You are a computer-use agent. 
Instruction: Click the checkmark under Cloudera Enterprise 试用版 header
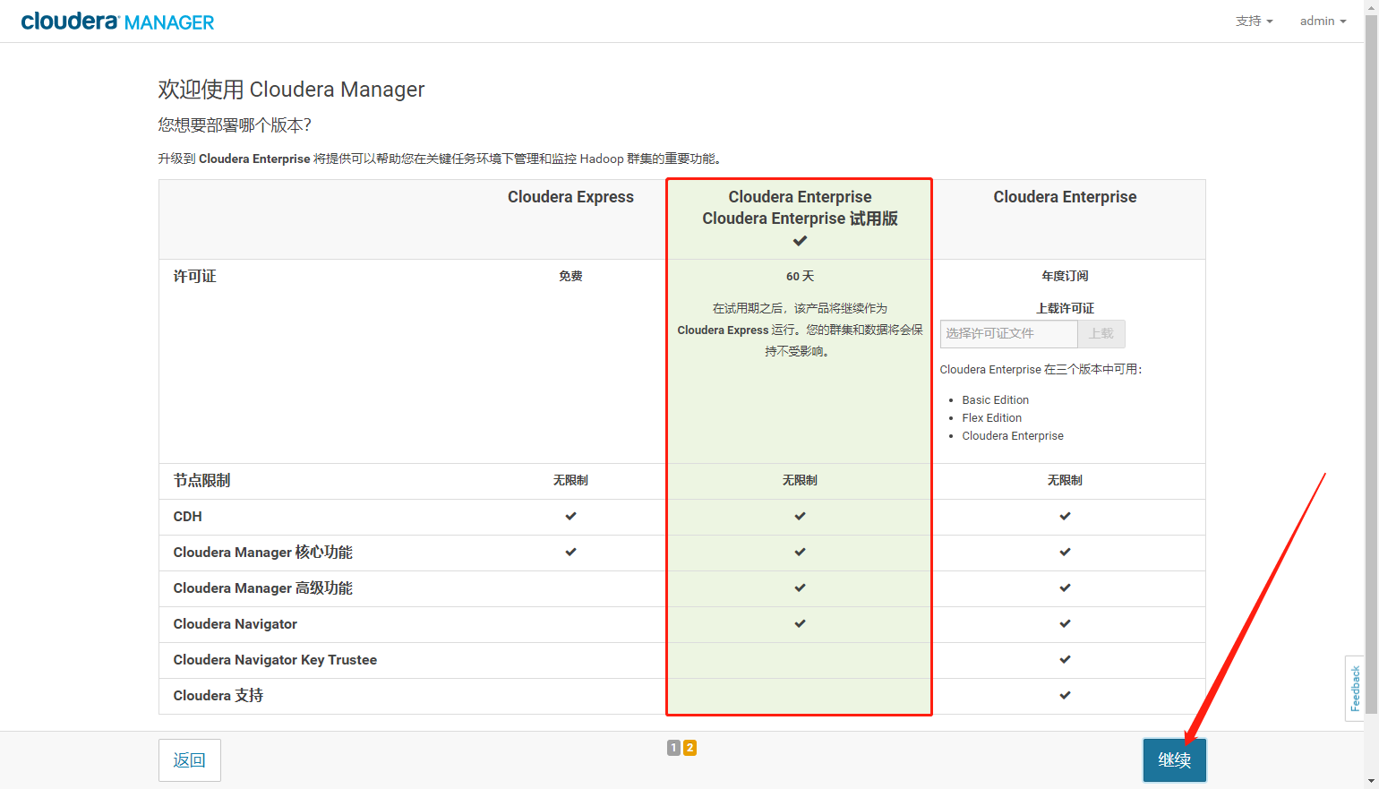tap(800, 241)
